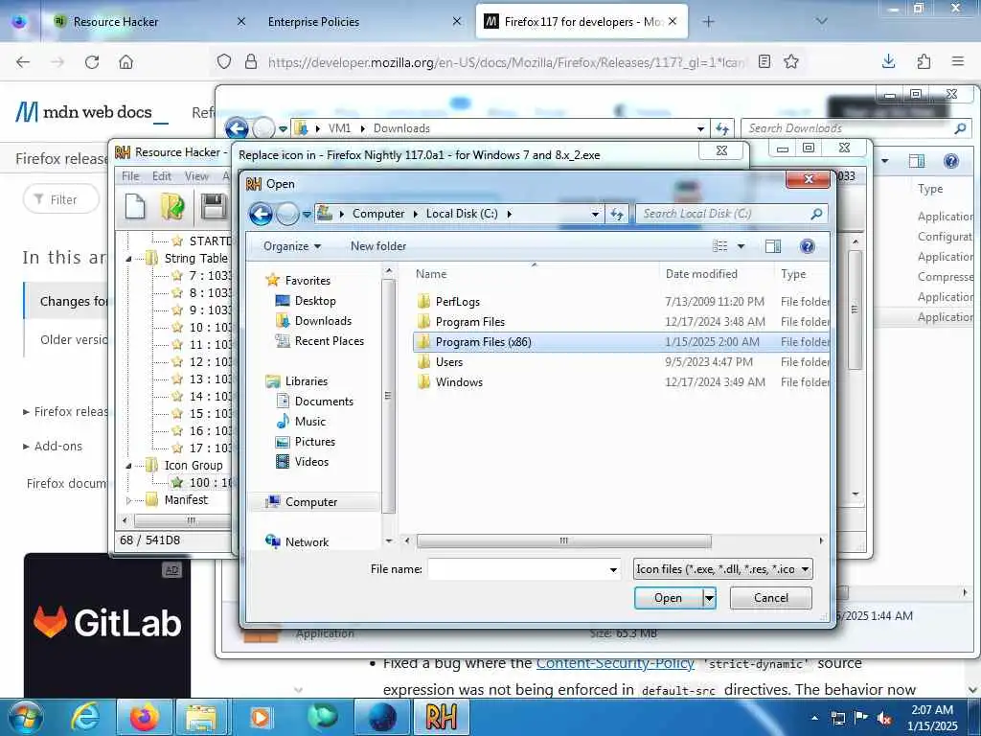The width and height of the screenshot is (981, 736).
Task: Open the view options dropdown arrow in Open dialog
Action: pos(741,246)
